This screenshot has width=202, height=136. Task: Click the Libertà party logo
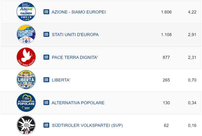coord(26,80)
